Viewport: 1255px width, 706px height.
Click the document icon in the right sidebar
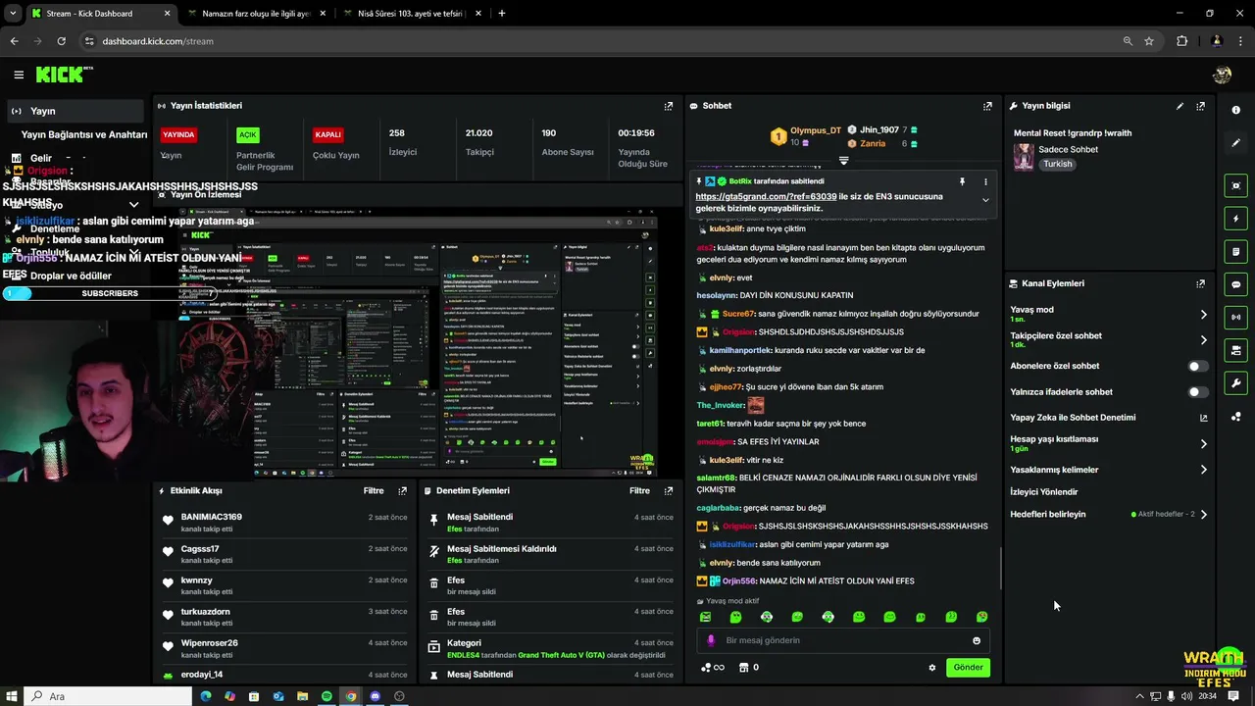[1235, 252]
